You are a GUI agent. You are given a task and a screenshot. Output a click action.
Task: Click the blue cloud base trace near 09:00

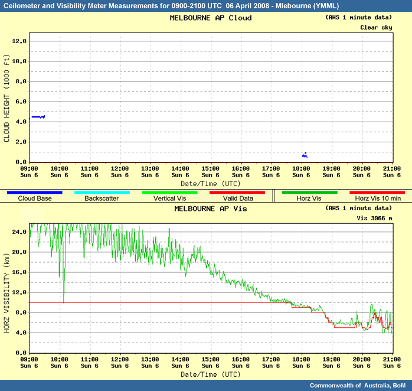(38, 117)
